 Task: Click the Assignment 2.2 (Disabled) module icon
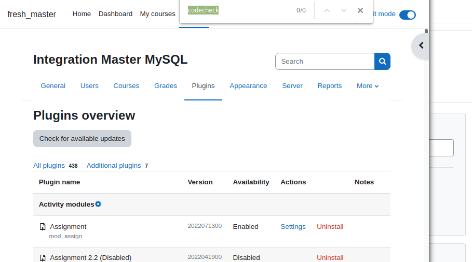click(43, 258)
